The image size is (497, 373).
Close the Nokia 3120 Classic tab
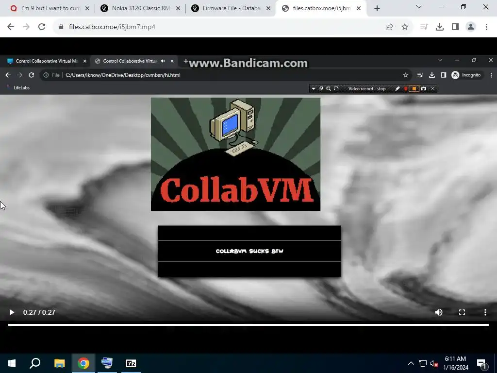[x=178, y=9]
